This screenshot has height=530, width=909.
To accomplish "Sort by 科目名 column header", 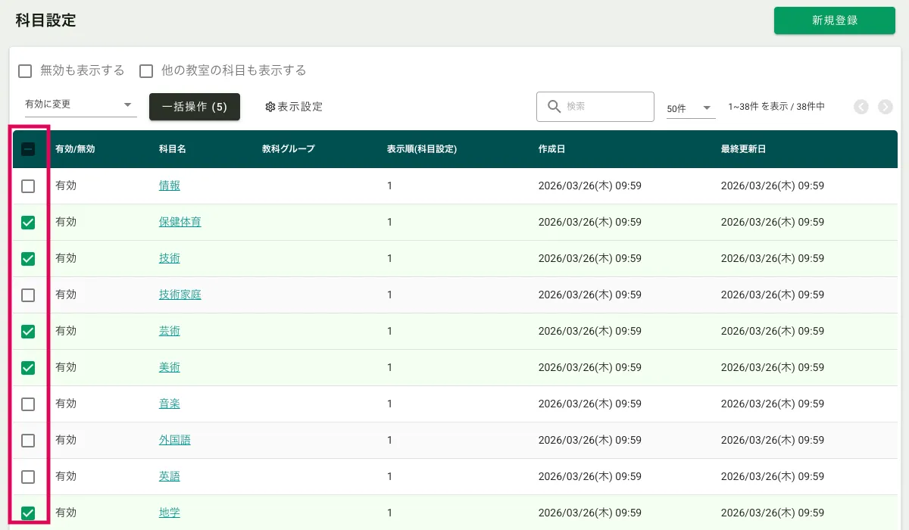I will click(172, 149).
